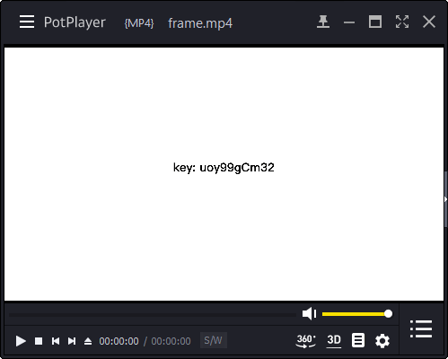Click the video seek bar
The image size is (448, 359).
click(x=153, y=315)
